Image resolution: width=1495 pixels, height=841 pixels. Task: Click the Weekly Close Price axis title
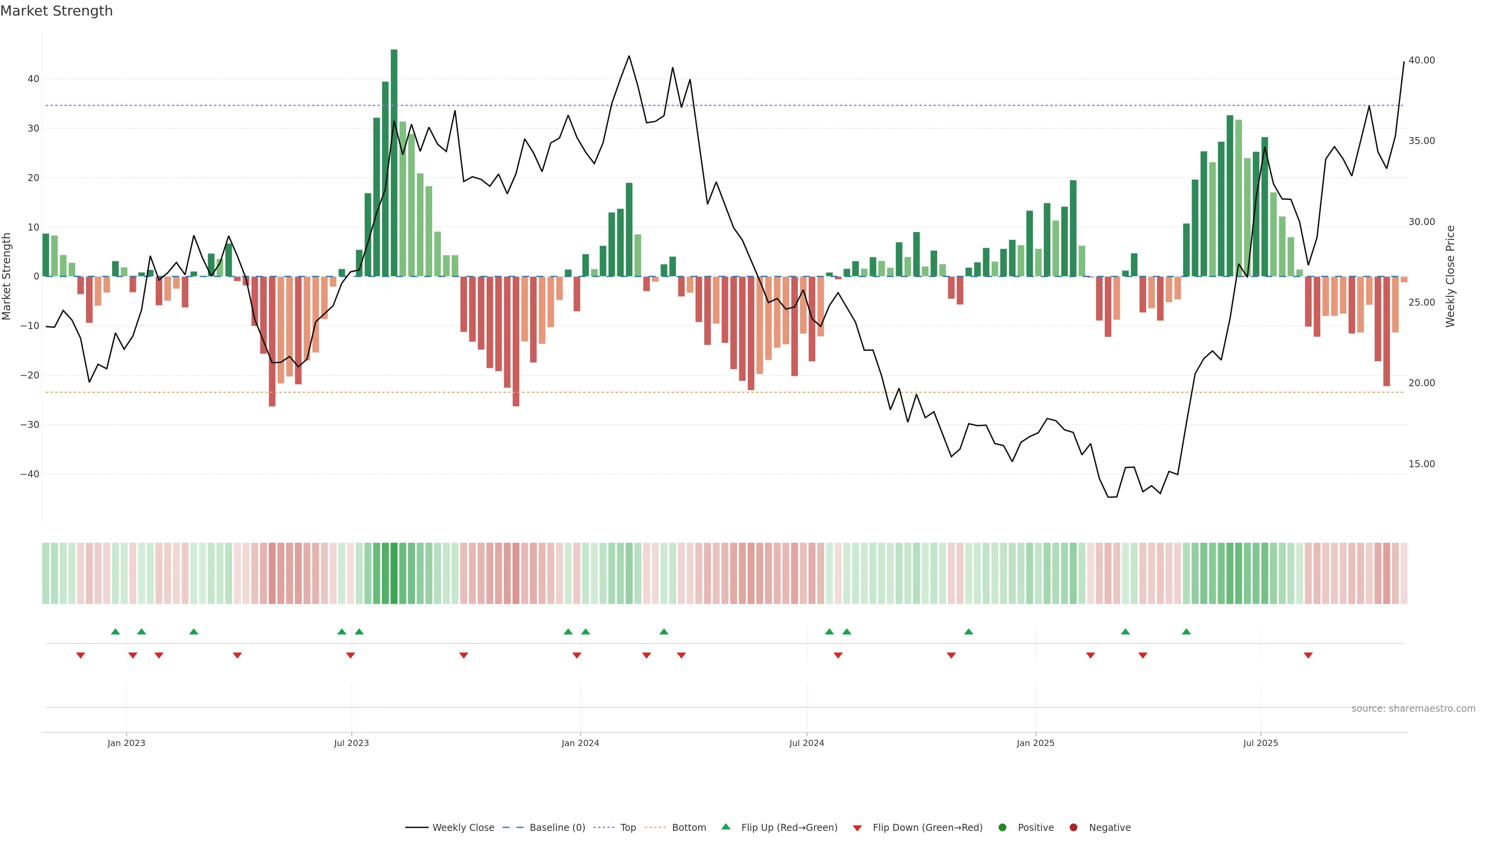(x=1450, y=276)
